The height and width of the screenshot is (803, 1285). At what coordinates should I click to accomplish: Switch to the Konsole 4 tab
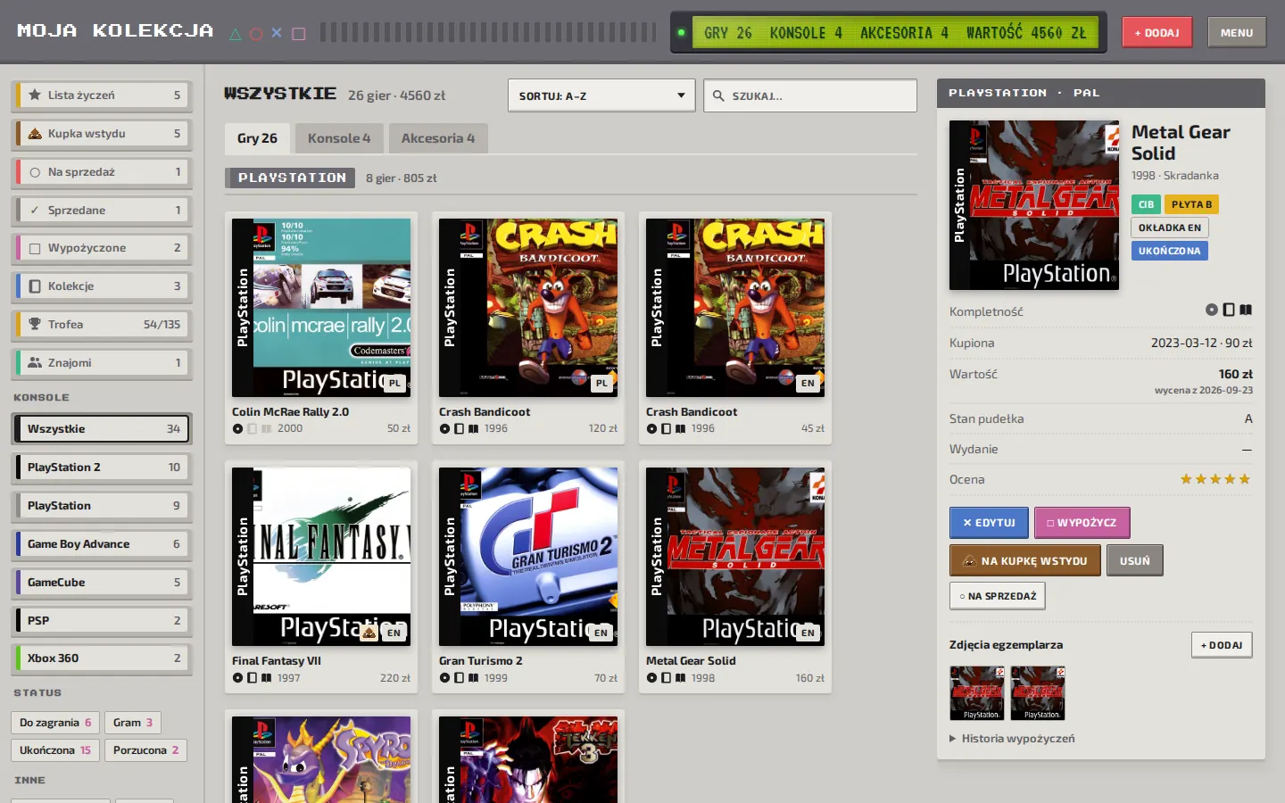[339, 138]
